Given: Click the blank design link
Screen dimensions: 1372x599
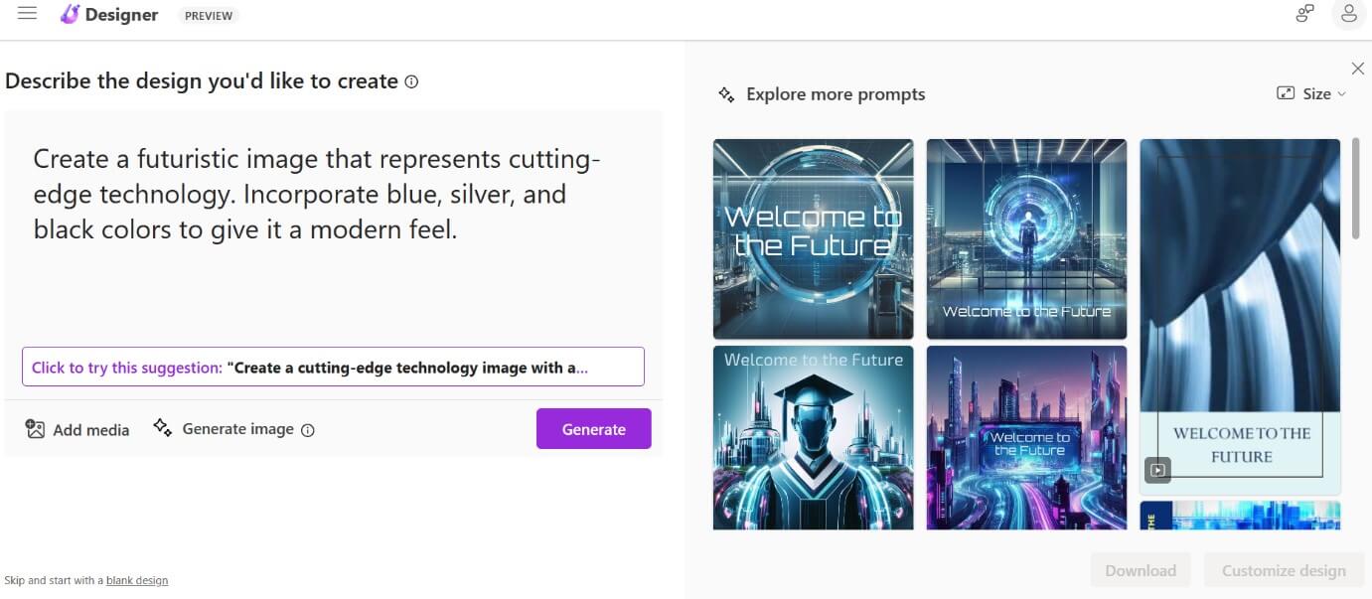Looking at the screenshot, I should [136, 580].
